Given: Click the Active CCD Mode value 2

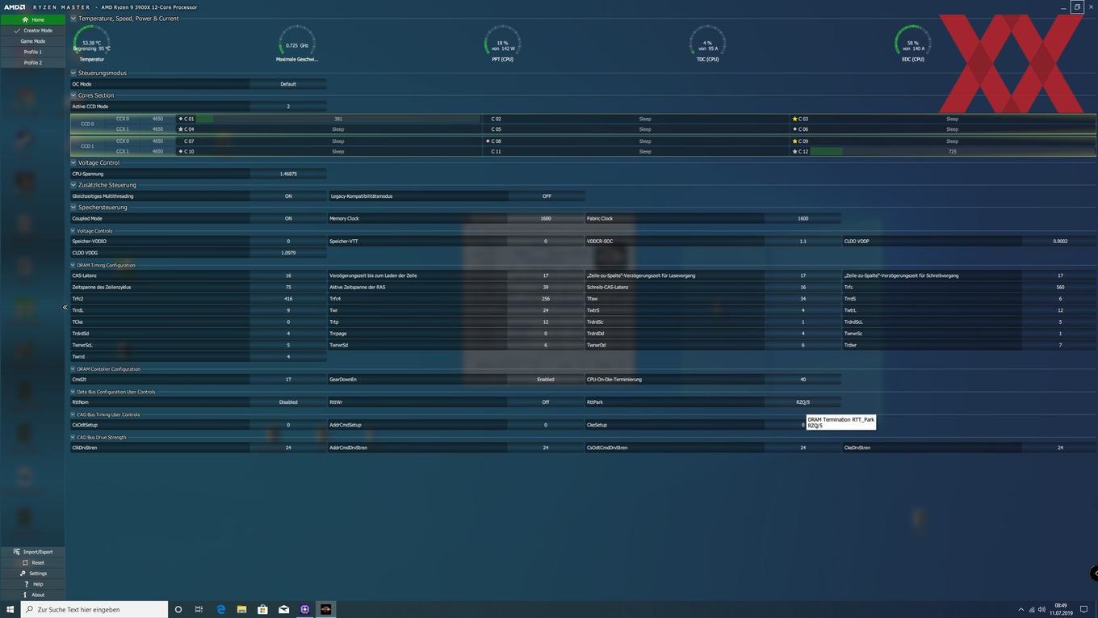Looking at the screenshot, I should click(x=288, y=107).
